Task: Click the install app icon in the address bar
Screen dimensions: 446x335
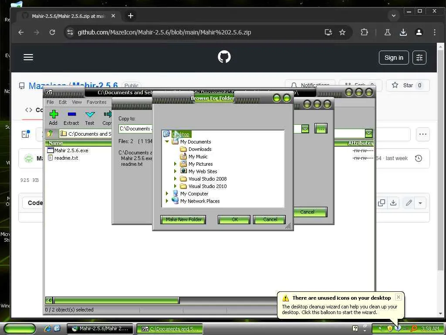Action: [328, 32]
